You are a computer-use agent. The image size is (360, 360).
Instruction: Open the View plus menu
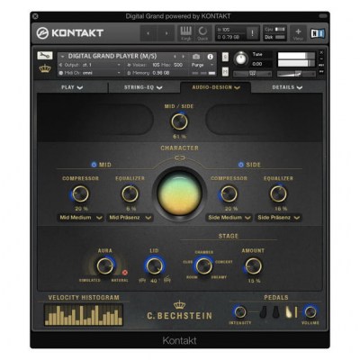coord(298,33)
